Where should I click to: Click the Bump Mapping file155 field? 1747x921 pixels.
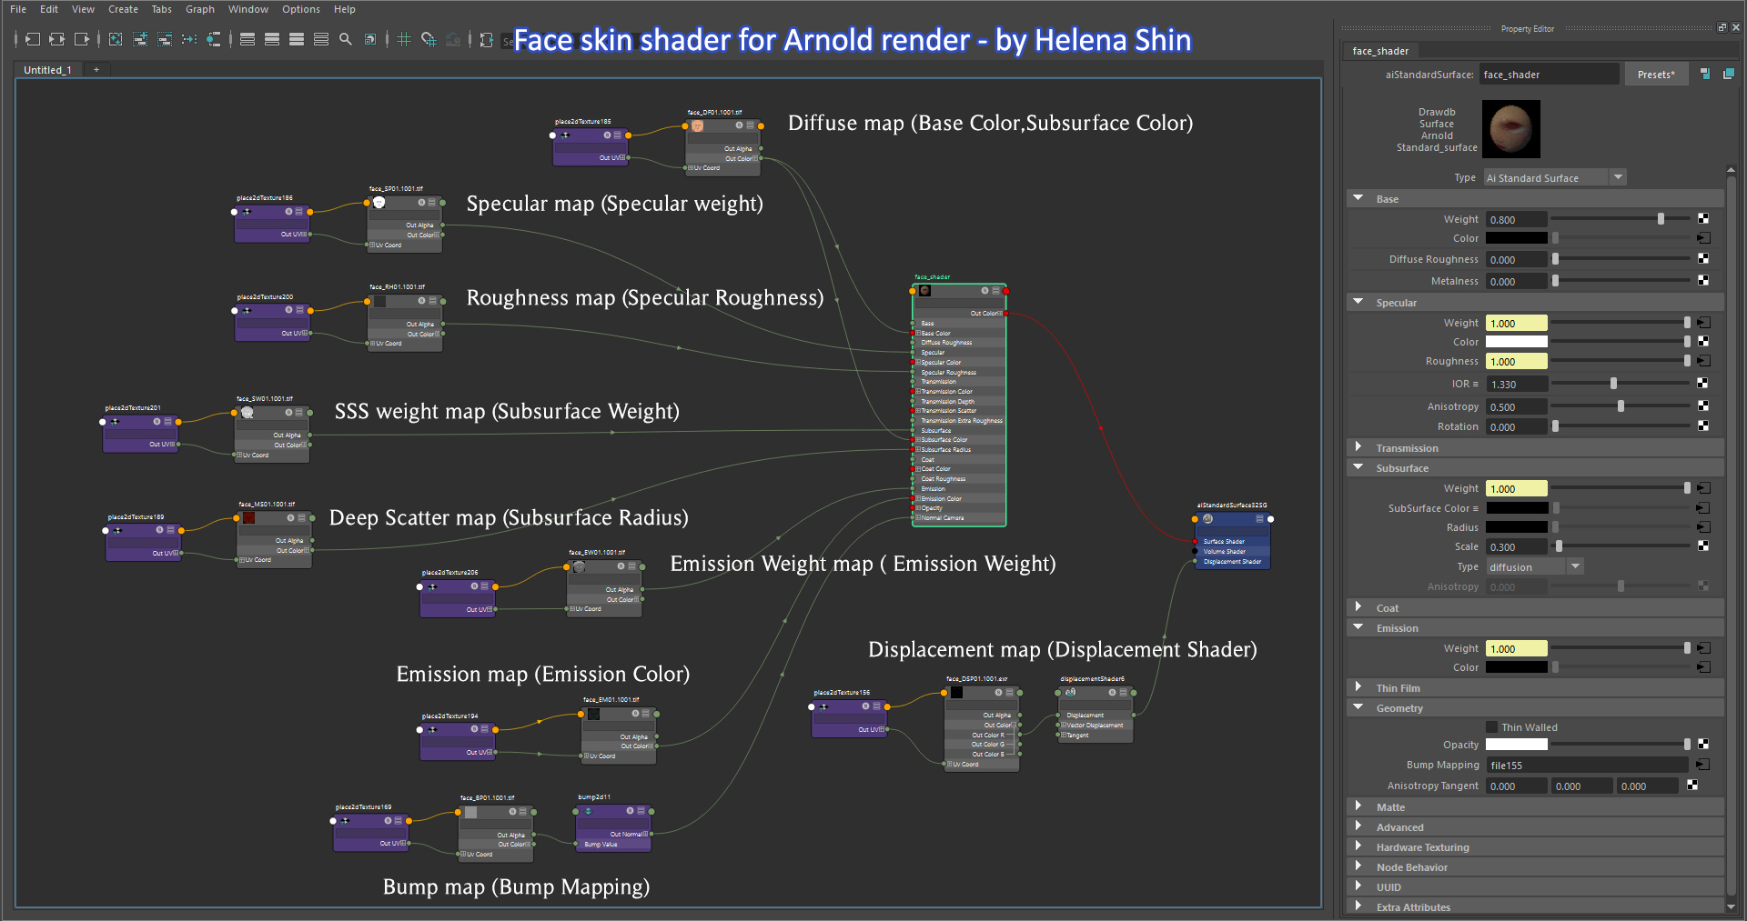click(1587, 765)
